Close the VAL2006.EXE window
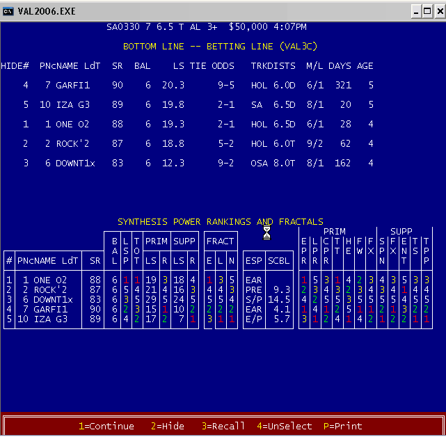The width and height of the screenshot is (446, 437). (440, 11)
